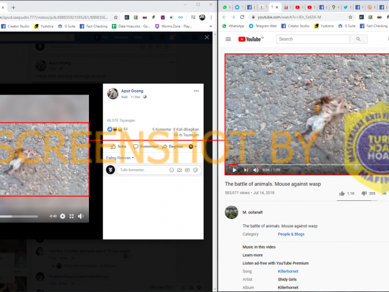Open the blue Killerhornet song link
This screenshot has height=292, width=389.
click(x=288, y=271)
